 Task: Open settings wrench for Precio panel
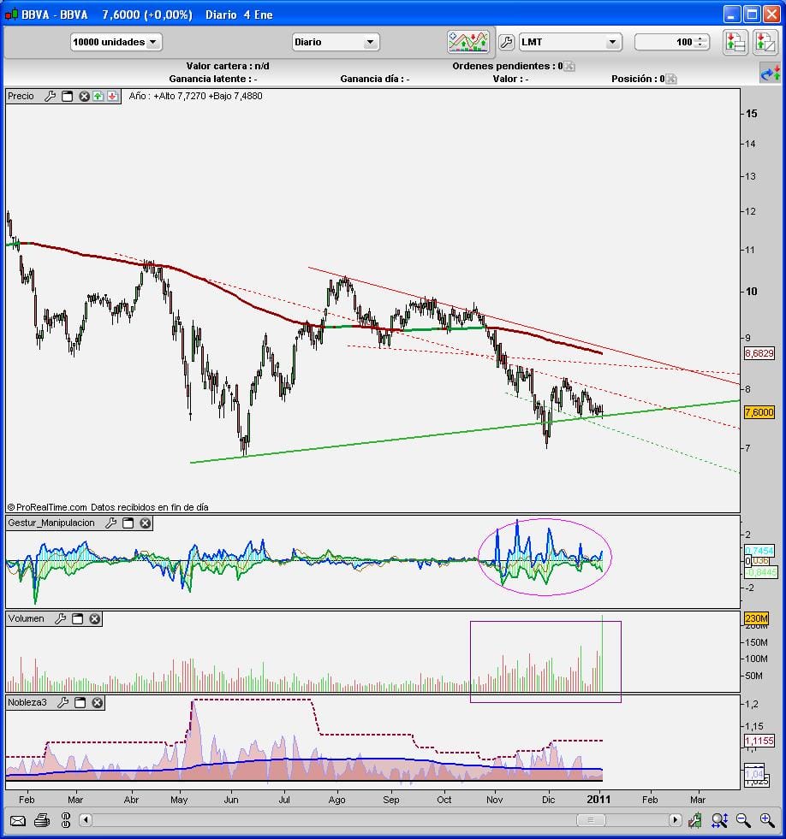point(50,97)
